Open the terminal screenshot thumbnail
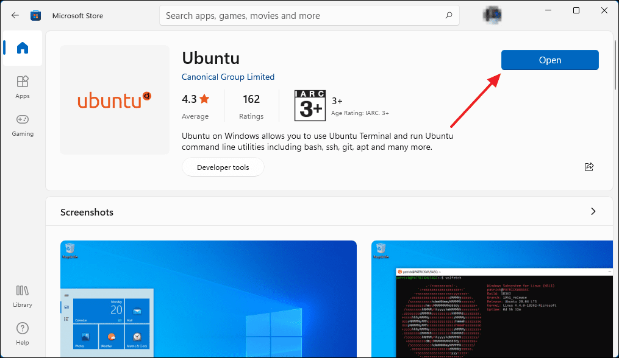The width and height of the screenshot is (619, 358). pos(492,300)
